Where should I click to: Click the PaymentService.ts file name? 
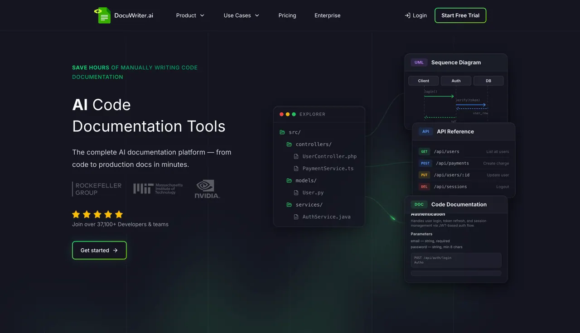(x=328, y=169)
